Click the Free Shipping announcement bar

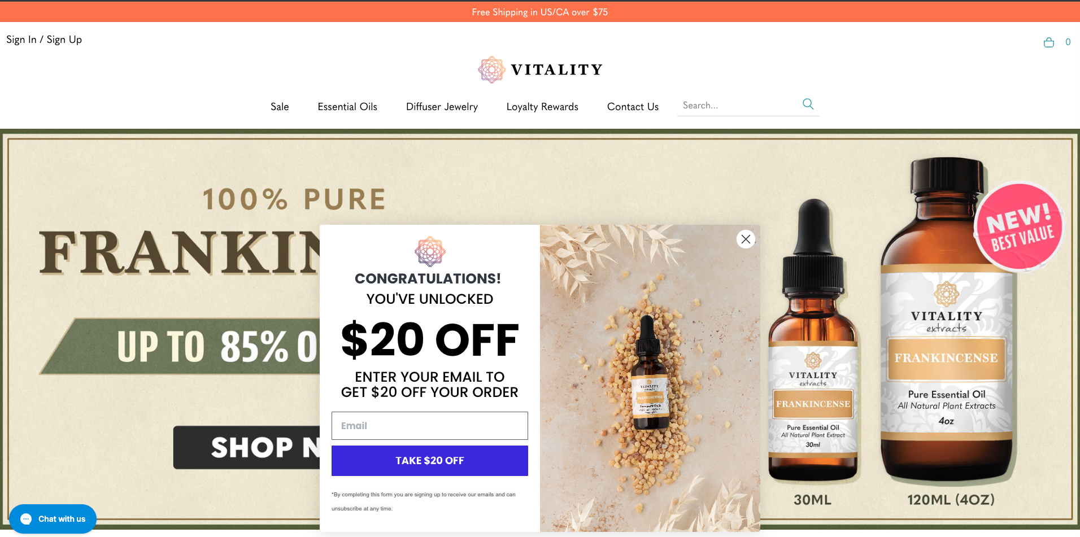[540, 12]
